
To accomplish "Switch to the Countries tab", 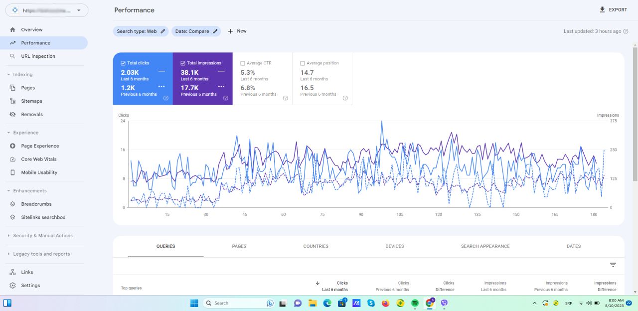I will click(x=316, y=246).
